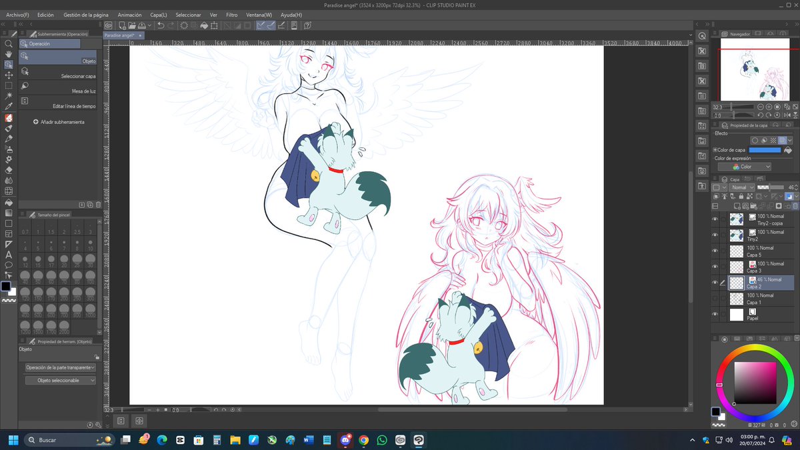800x450 pixels.
Task: Toggle snap to ruler in command bar
Action: [x=261, y=25]
